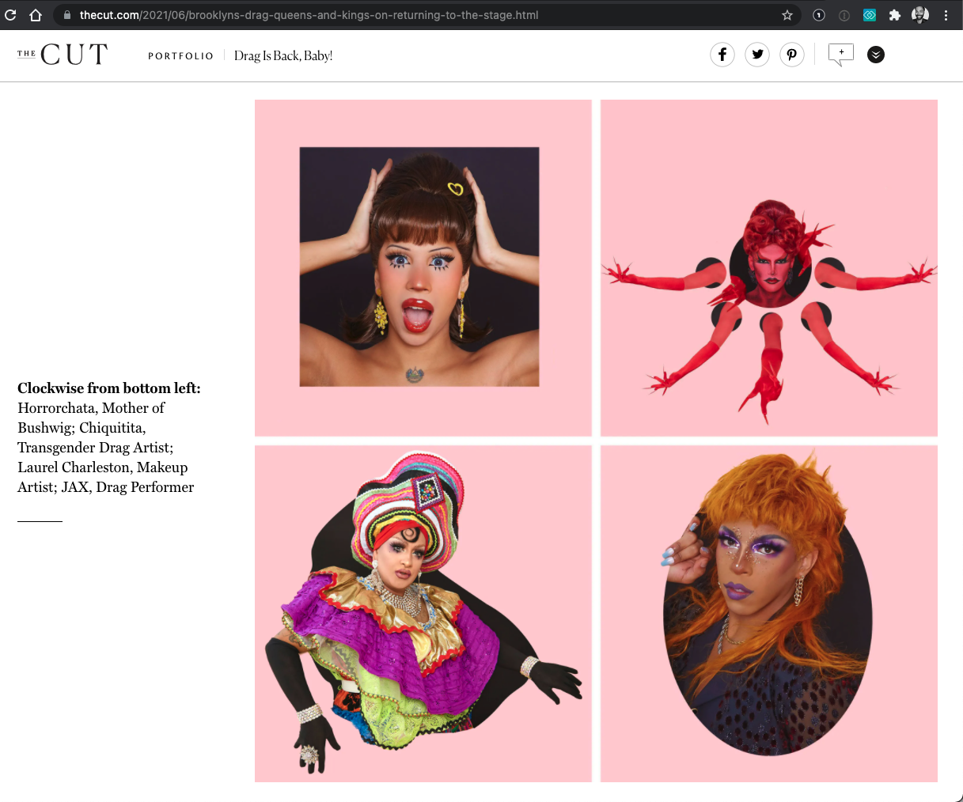
Task: Expand content with the double-chevron button
Action: (875, 55)
